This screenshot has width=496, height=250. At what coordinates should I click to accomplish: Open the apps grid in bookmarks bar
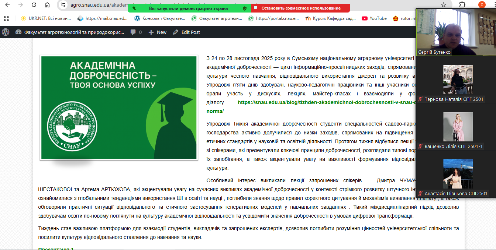pyautogui.click(x=6, y=18)
